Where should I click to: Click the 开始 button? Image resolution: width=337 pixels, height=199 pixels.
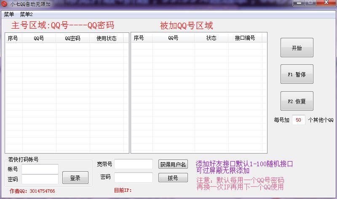point(297,48)
